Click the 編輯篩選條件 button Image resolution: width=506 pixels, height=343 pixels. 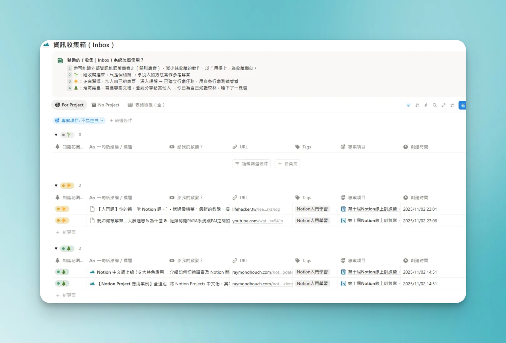coord(251,164)
